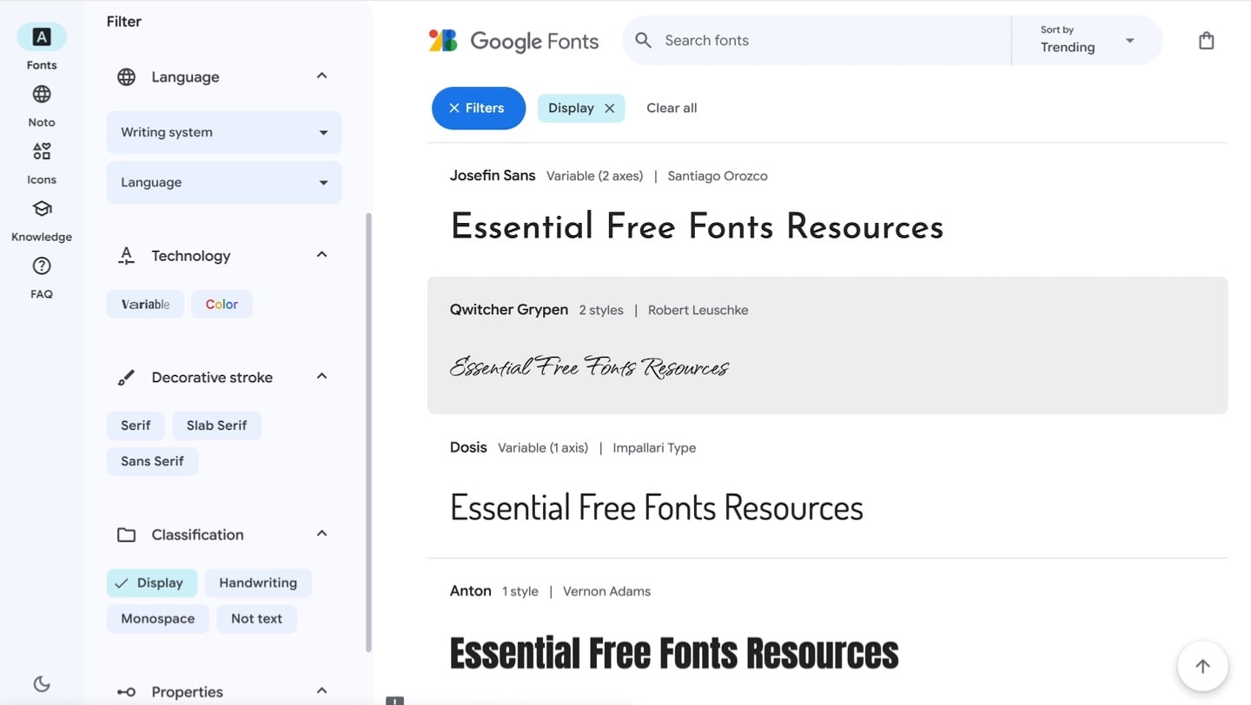Open the Anton font name

(471, 591)
